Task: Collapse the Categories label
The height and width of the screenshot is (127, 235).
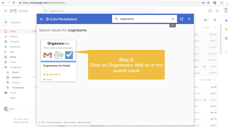Action: [x=2, y=67]
